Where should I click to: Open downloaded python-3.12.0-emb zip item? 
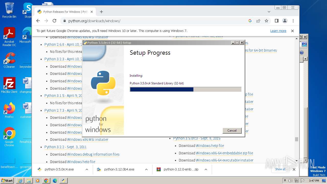181,169
